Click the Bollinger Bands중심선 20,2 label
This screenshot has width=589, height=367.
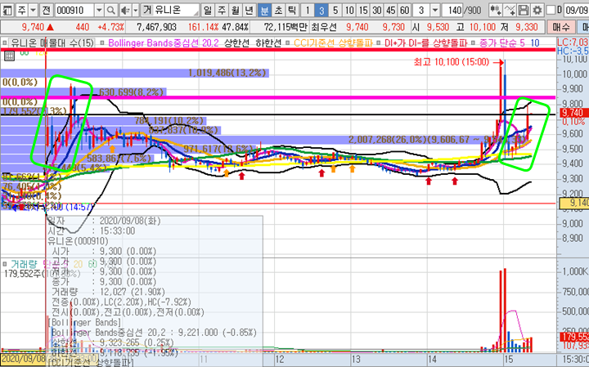click(163, 43)
